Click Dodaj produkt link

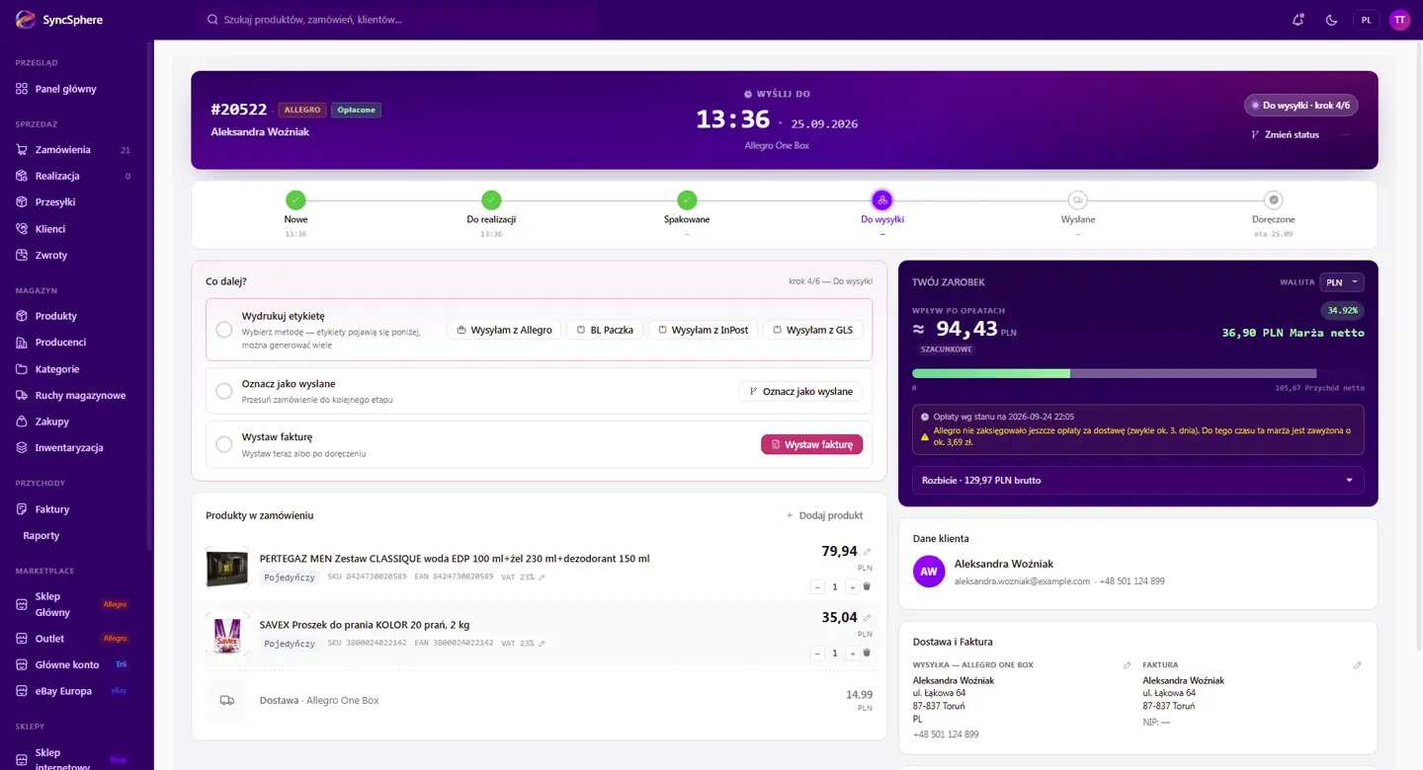pos(824,515)
